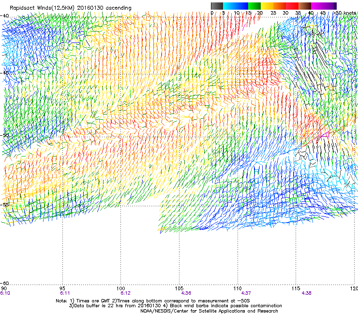Click the 105 longitude axis label

click(179, 289)
